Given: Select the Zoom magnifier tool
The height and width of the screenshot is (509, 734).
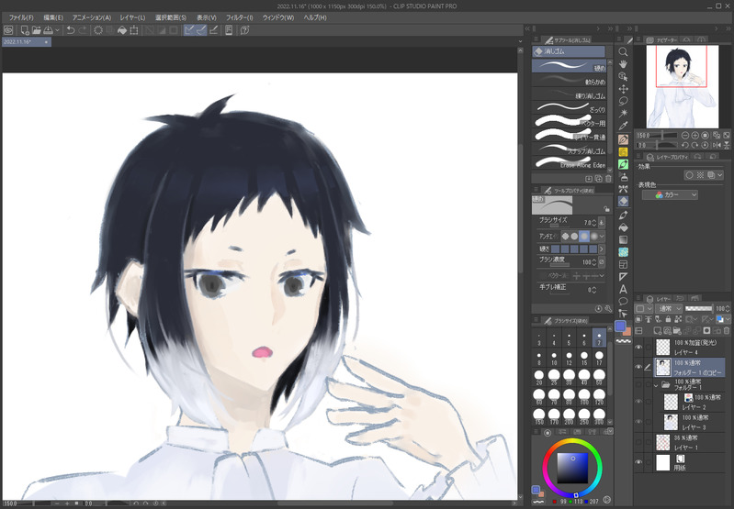Looking at the screenshot, I should click(623, 51).
